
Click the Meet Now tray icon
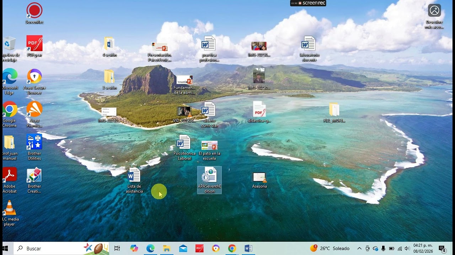pyautogui.click(x=368, y=248)
